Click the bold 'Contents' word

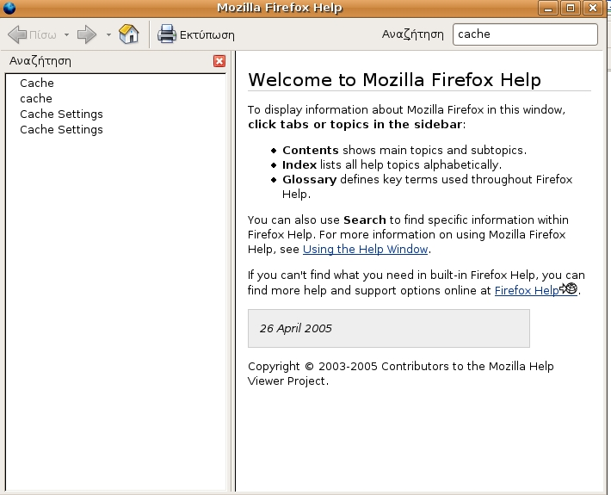pos(311,150)
